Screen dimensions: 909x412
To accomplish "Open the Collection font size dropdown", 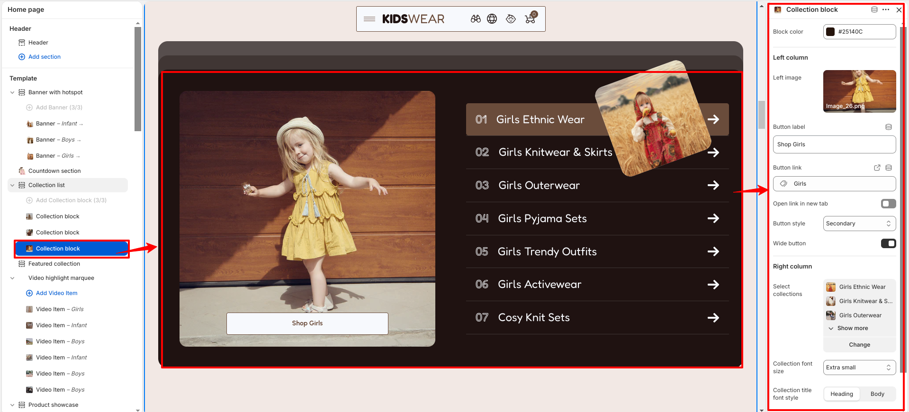I will [859, 367].
